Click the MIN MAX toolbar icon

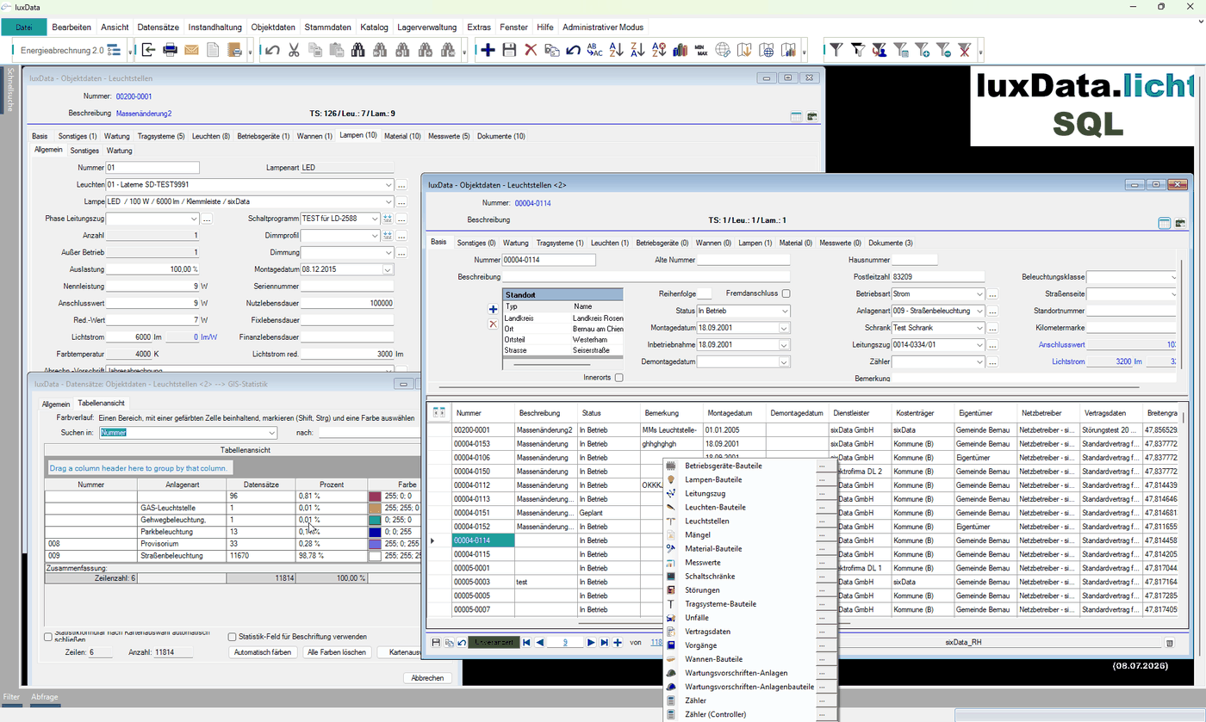coord(701,50)
